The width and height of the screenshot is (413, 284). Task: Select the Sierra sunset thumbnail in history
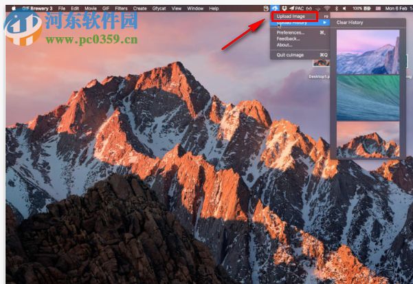tap(368, 140)
